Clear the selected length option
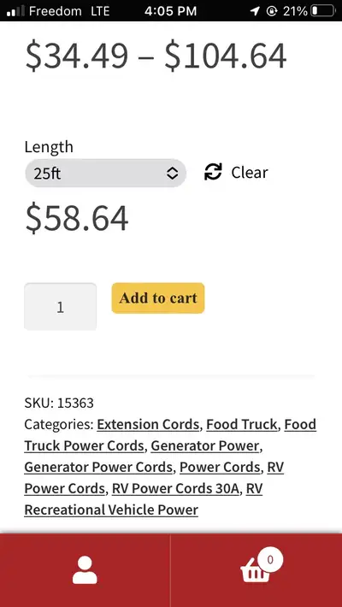Image resolution: width=342 pixels, height=607 pixels. 249,172
